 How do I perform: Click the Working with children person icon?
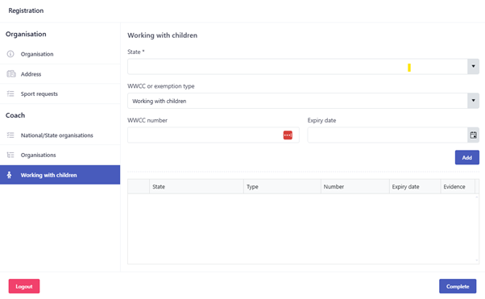pos(10,175)
